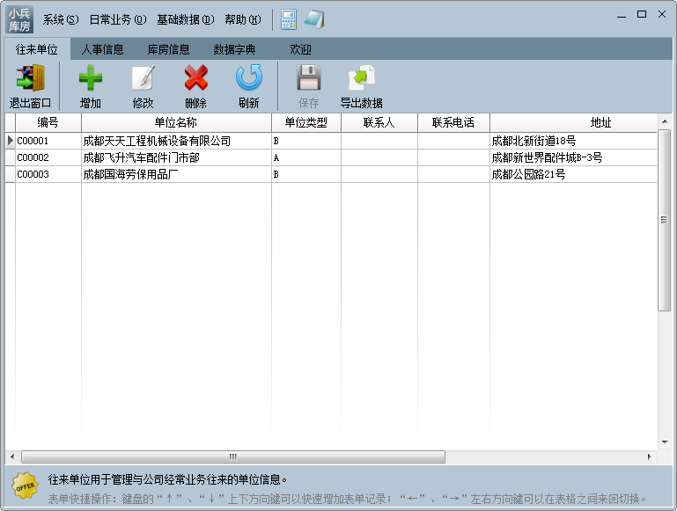Open the 日常业务(O) menu
The image size is (677, 511).
click(118, 20)
